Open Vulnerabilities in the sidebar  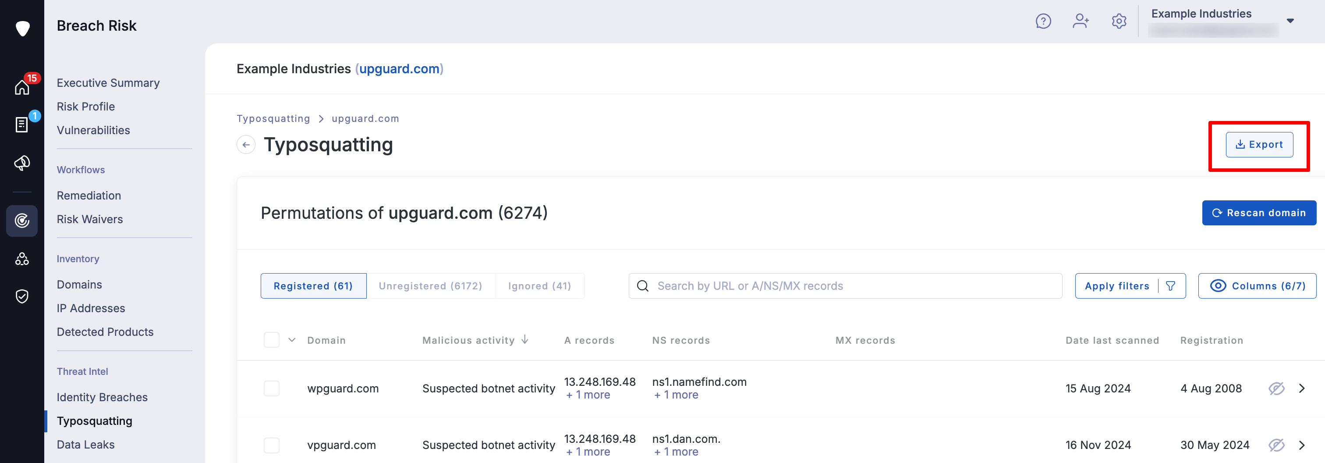pyautogui.click(x=93, y=130)
